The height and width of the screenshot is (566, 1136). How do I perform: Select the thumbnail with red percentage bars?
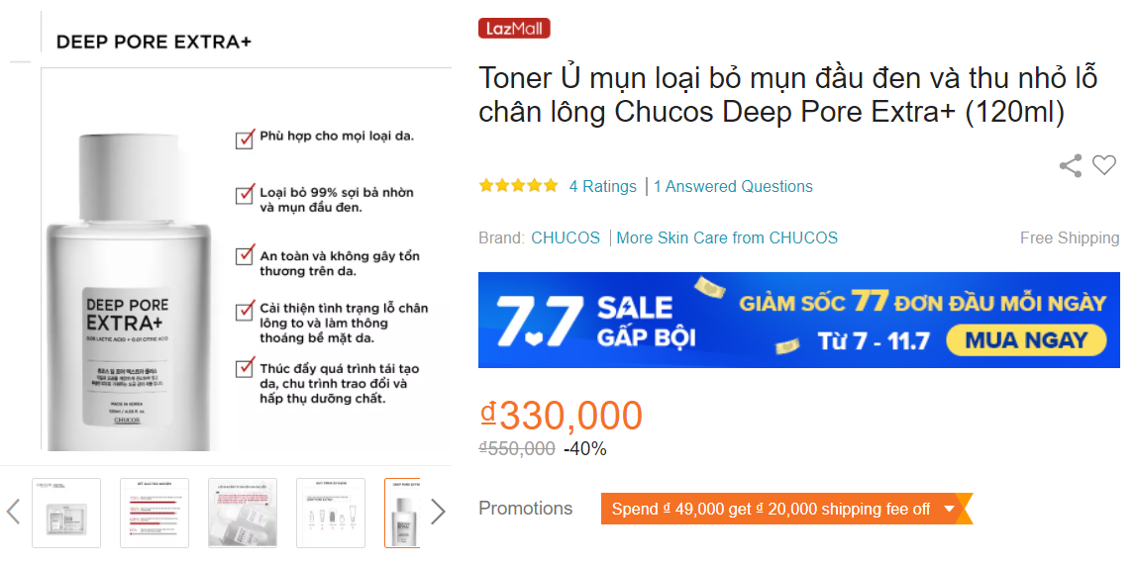(x=155, y=513)
